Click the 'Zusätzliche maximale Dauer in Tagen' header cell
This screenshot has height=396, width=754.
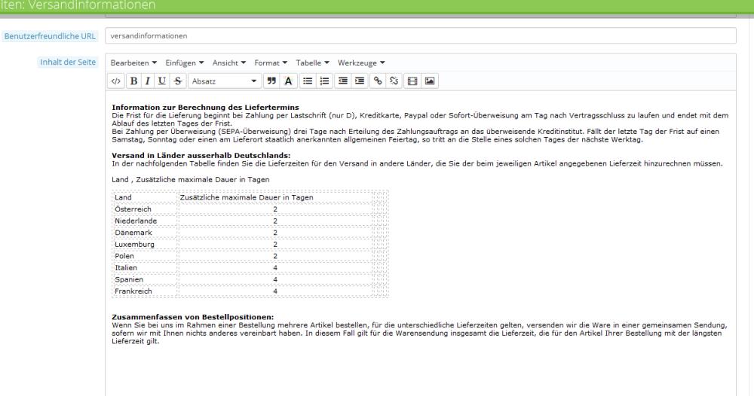coord(275,197)
